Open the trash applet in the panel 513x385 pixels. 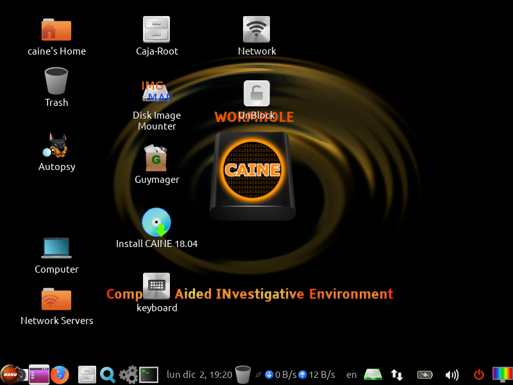243,375
